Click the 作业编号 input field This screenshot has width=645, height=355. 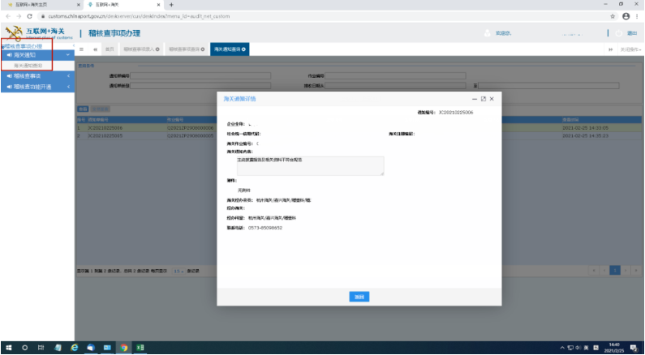(x=395, y=75)
